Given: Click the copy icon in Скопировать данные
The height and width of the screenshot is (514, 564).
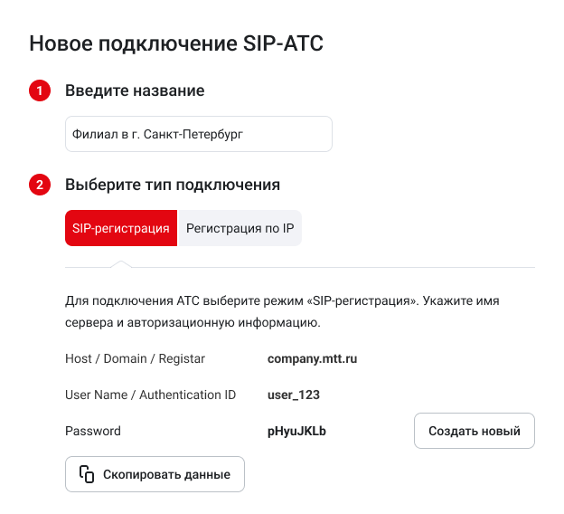Looking at the screenshot, I should click(x=87, y=474).
